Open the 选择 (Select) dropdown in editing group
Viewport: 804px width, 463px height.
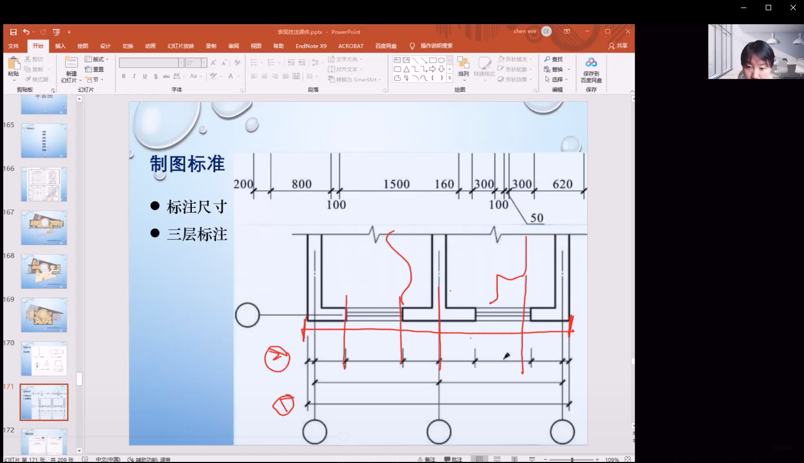pos(556,79)
